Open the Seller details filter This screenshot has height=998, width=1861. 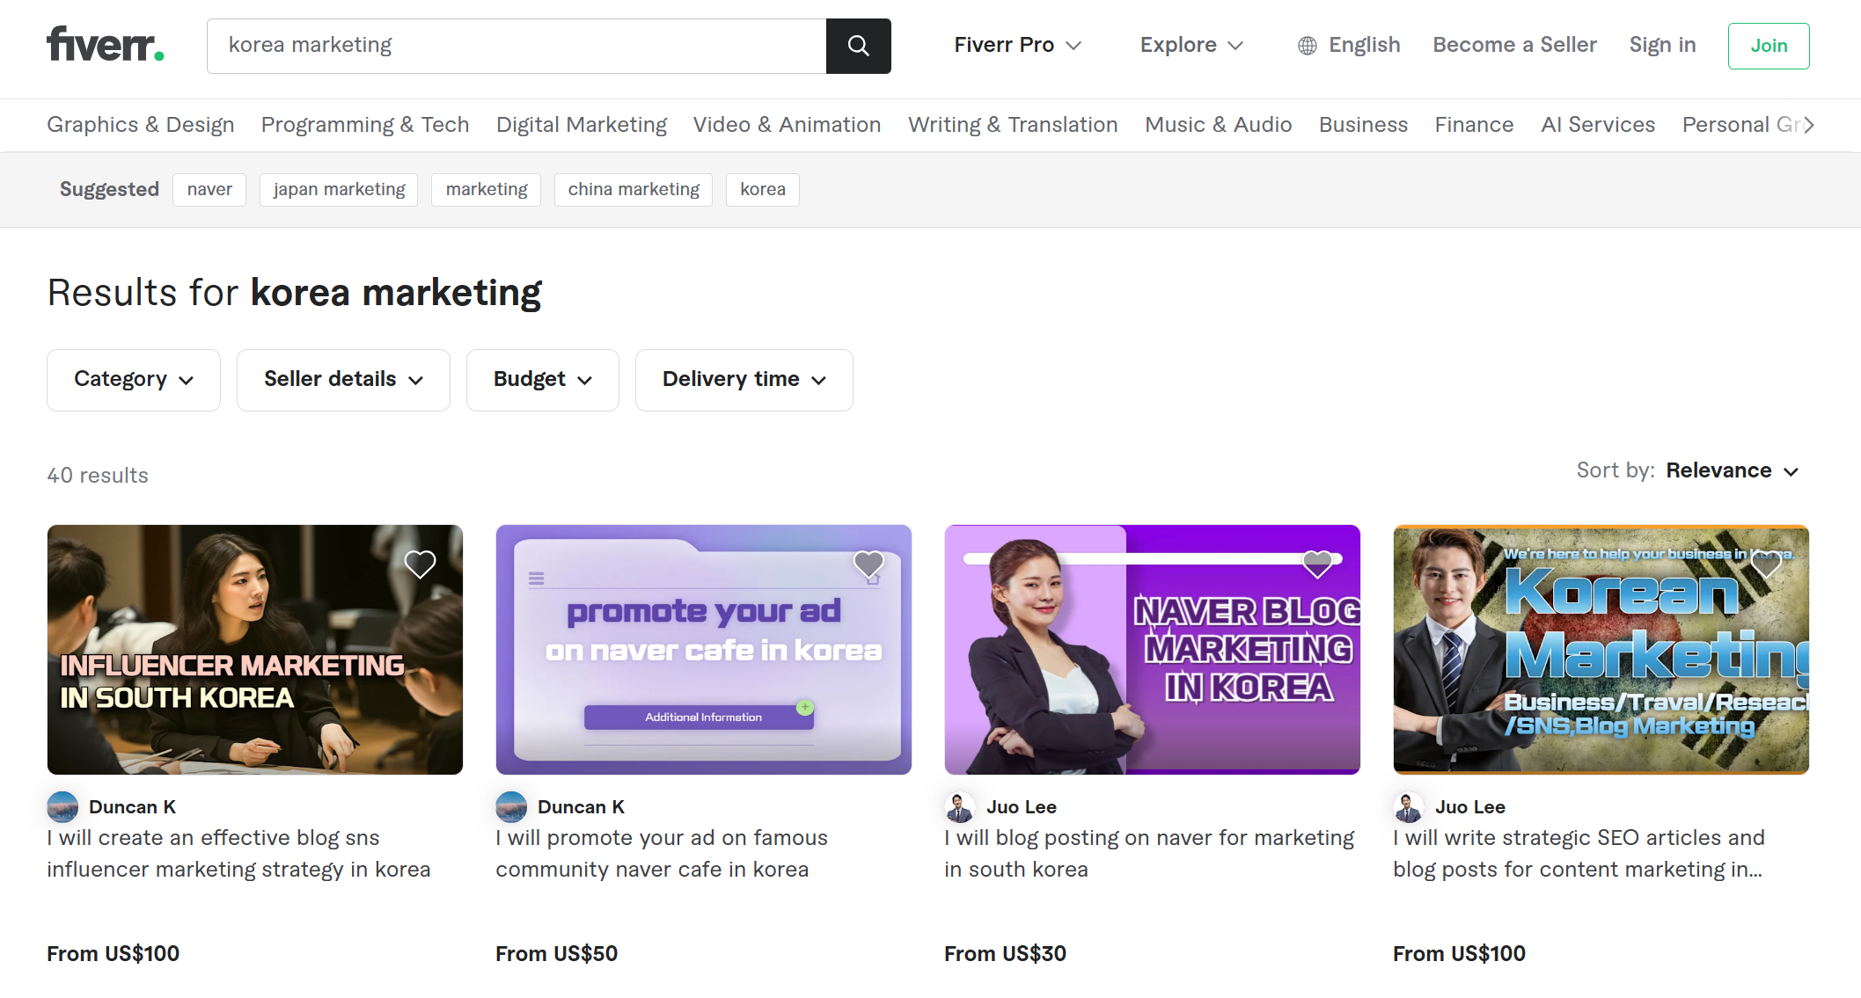click(343, 380)
